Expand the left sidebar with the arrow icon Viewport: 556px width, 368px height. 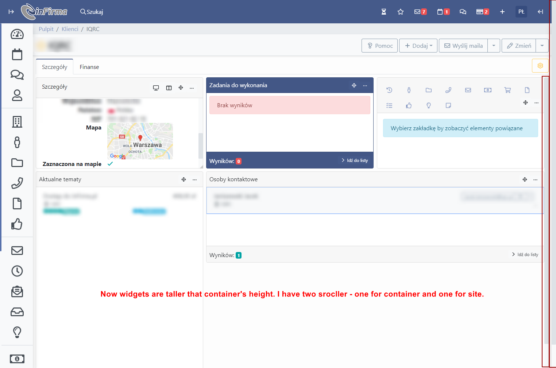11,12
